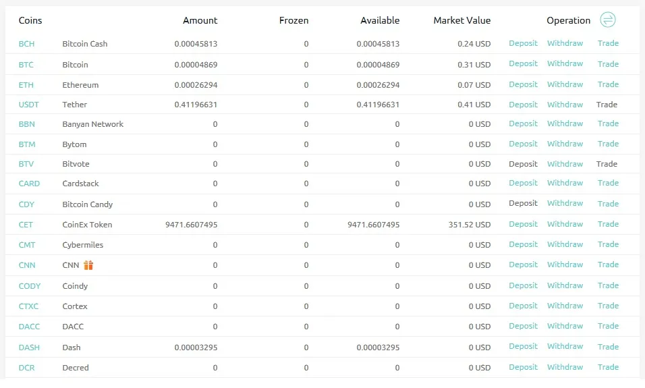Click Trade in the CoinEx Token row
The image size is (645, 388).
click(608, 224)
